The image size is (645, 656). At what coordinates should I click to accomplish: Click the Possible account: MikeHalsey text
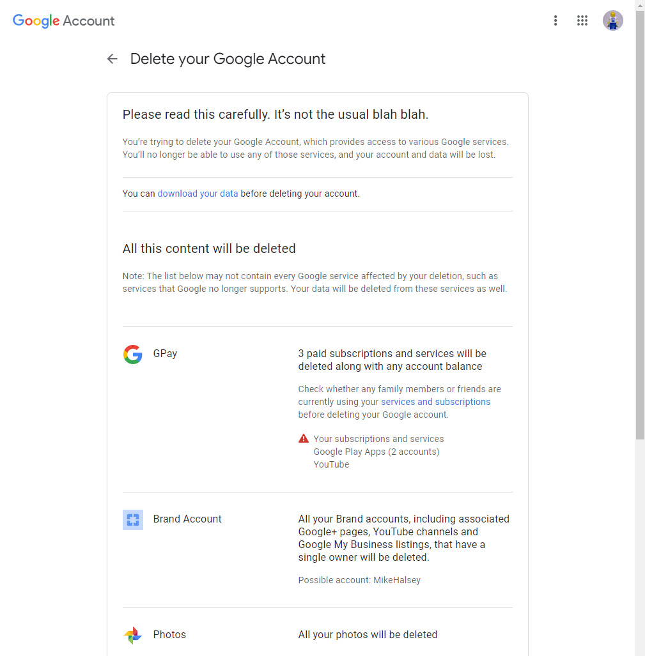click(359, 580)
